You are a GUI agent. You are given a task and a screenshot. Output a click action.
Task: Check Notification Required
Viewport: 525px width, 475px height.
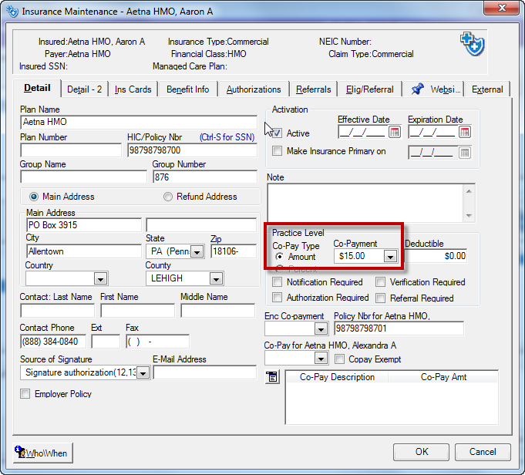(x=277, y=282)
